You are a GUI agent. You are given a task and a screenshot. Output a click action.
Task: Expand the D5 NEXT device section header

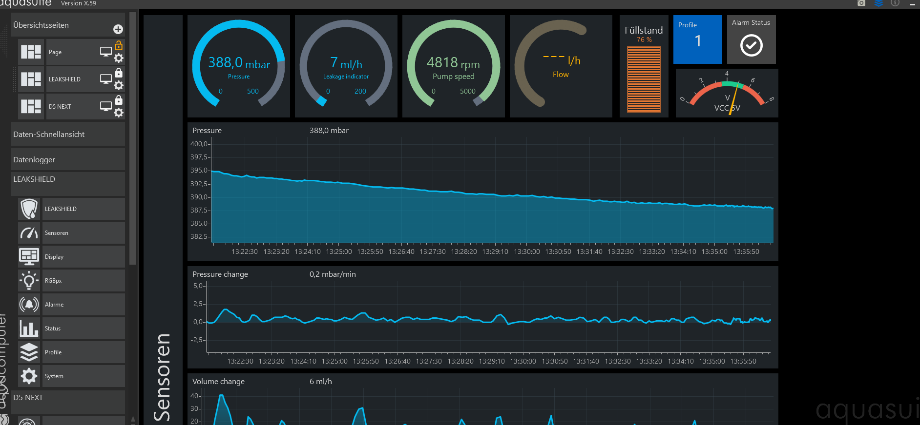(68, 402)
